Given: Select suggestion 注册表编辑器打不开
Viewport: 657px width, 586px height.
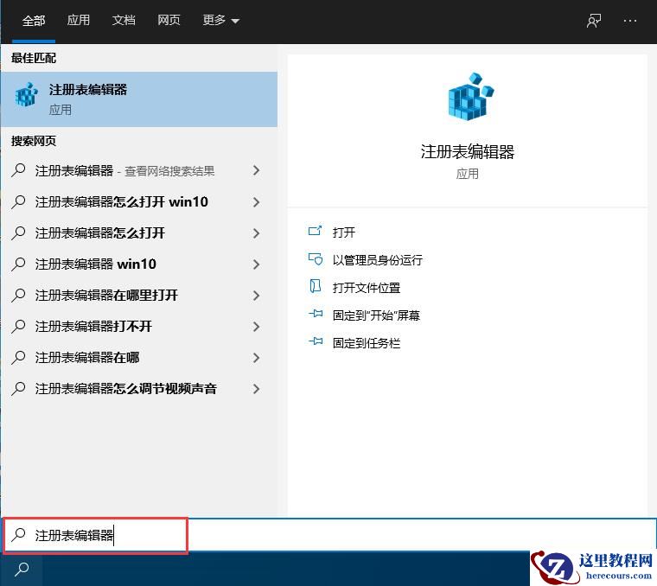Looking at the screenshot, I should point(138,327).
